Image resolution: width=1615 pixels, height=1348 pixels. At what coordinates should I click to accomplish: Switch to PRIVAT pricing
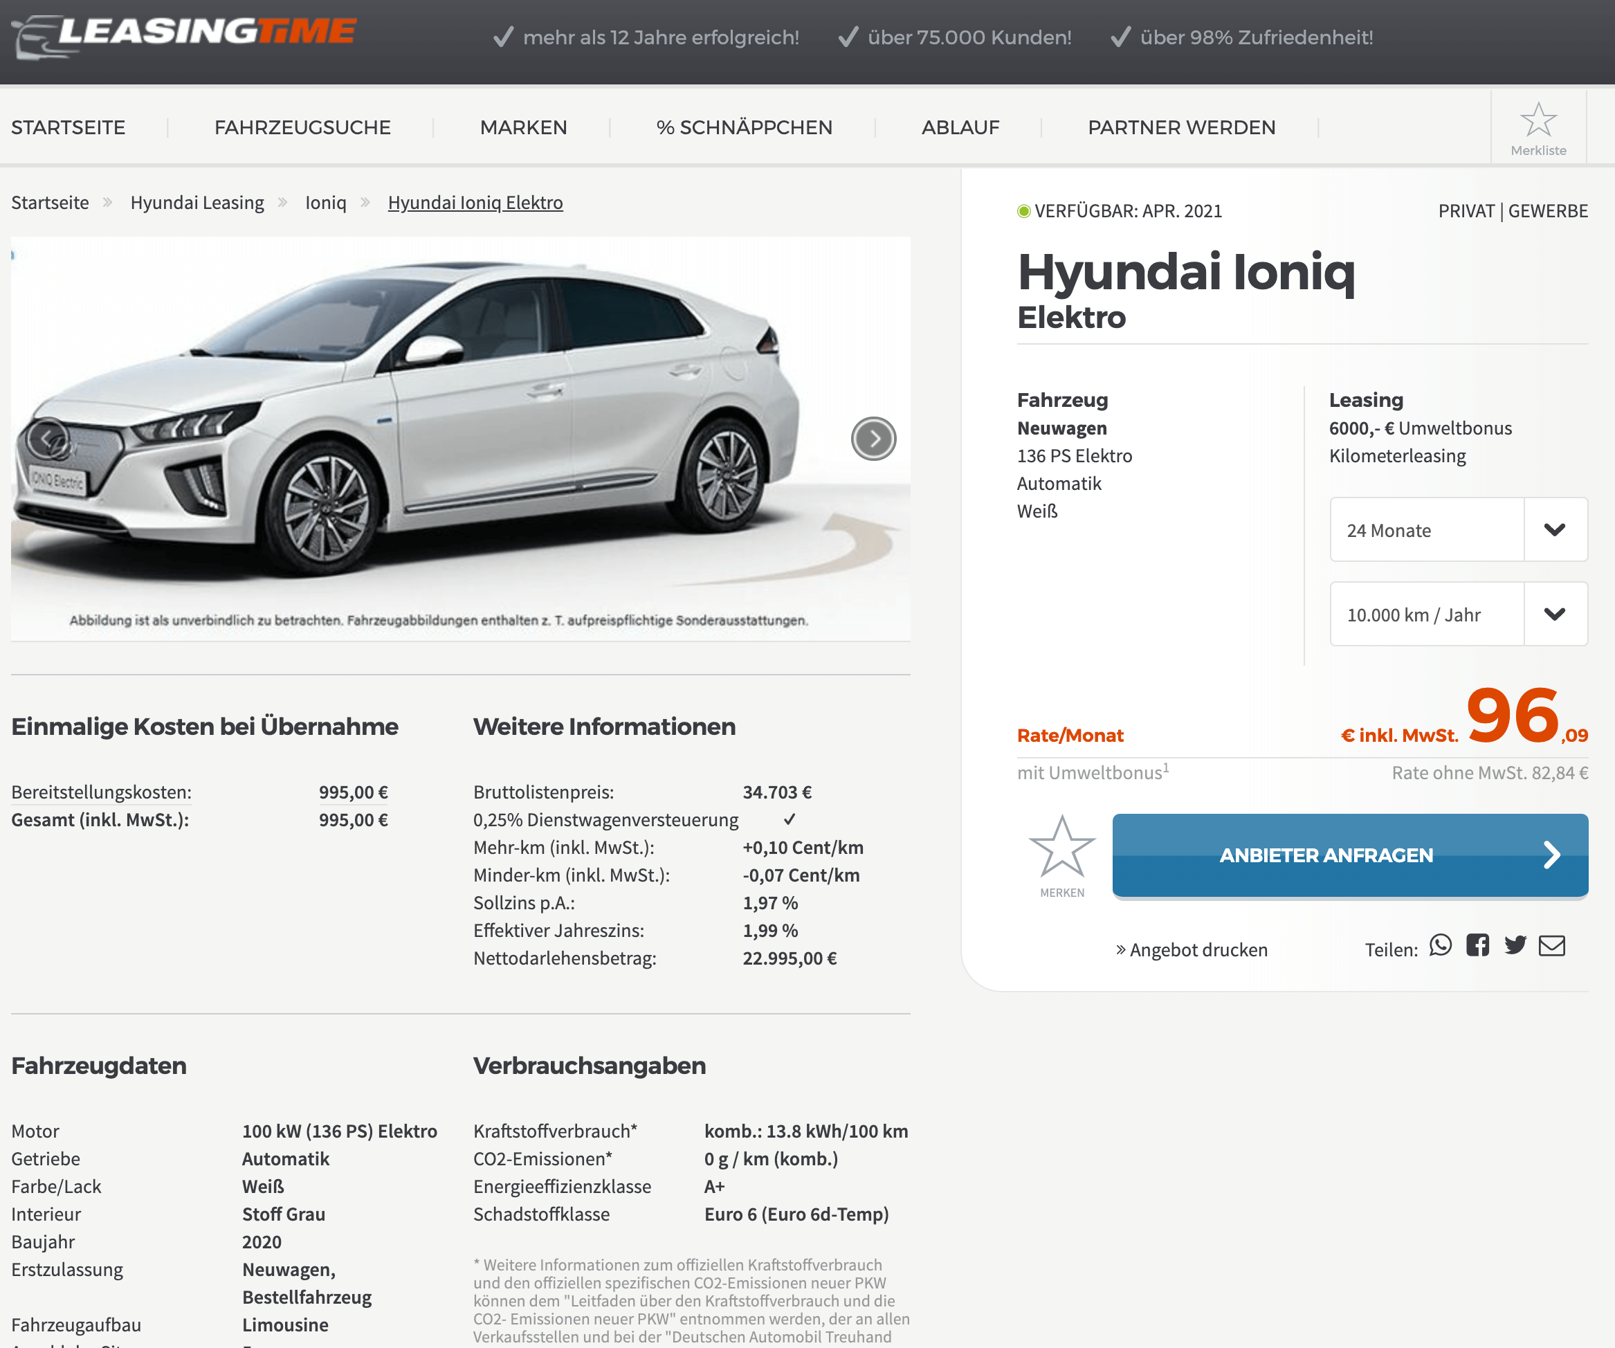[1466, 212]
